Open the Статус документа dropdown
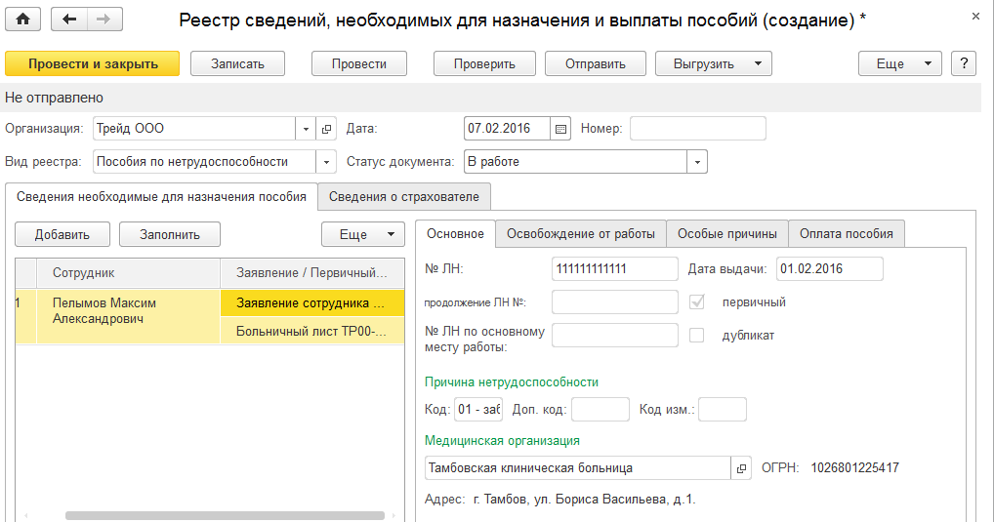This screenshot has height=522, width=994. [x=697, y=162]
